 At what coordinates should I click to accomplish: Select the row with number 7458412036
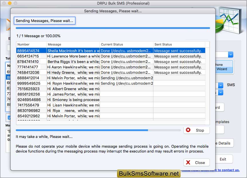110,72
